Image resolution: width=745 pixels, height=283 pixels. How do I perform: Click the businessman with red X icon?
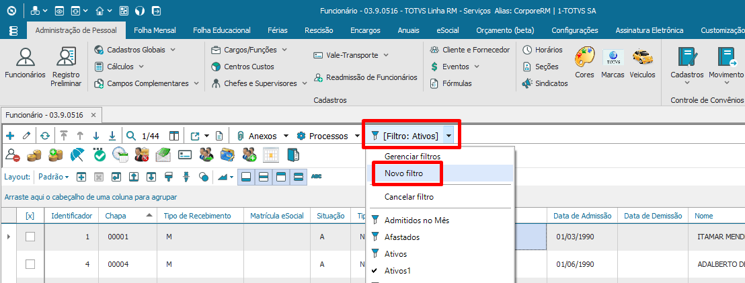142,155
